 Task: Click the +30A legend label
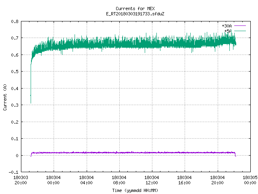tap(227, 26)
